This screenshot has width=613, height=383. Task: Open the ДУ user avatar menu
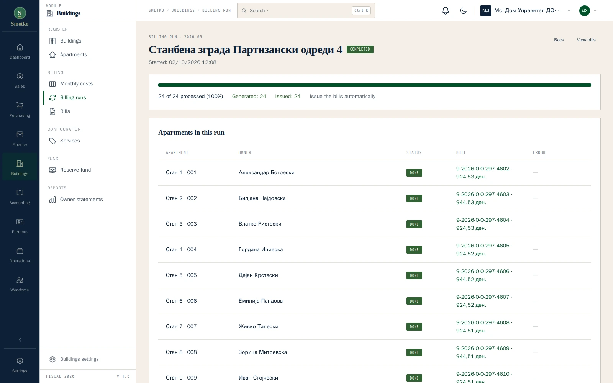(x=588, y=11)
